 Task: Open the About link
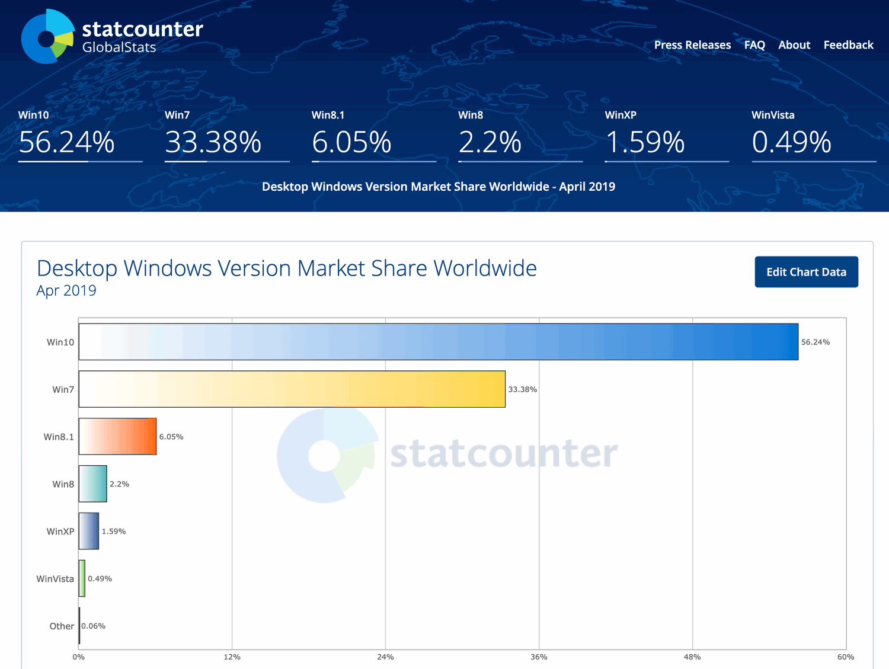pyautogui.click(x=794, y=45)
